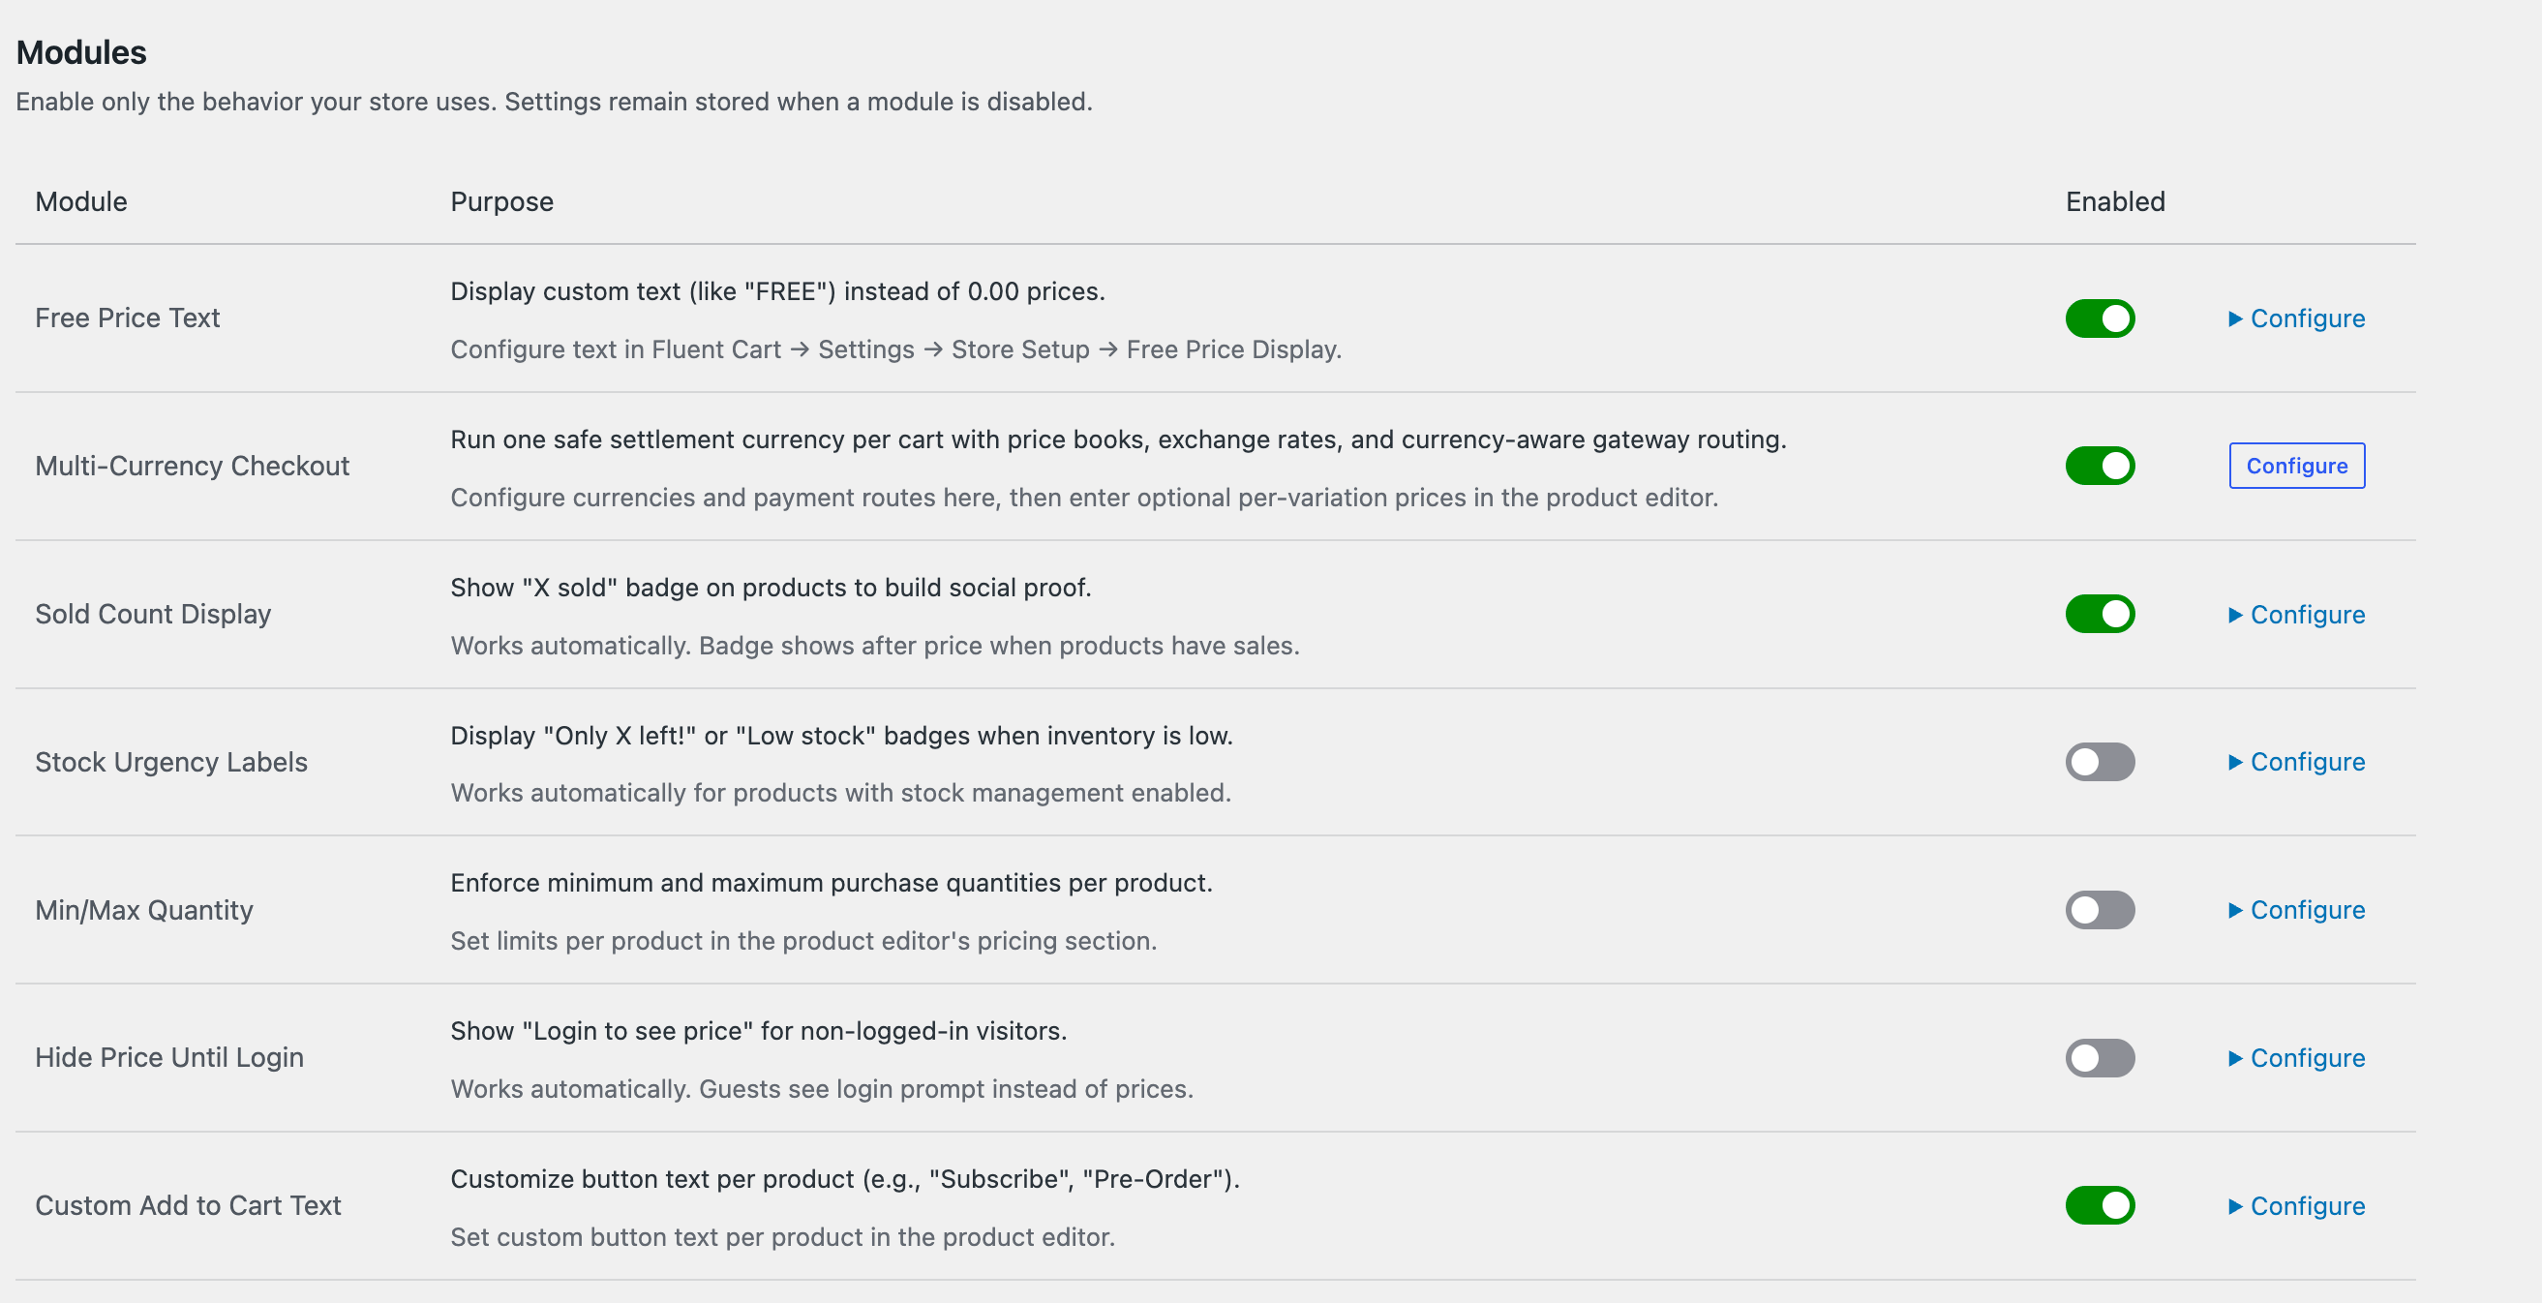The width and height of the screenshot is (2542, 1303).
Task: Click Configure button for Multi-Currency Checkout
Action: (2296, 466)
